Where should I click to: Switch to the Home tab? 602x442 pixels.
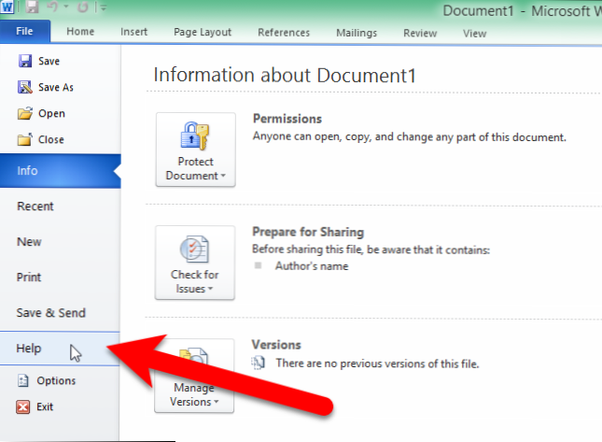(x=80, y=32)
